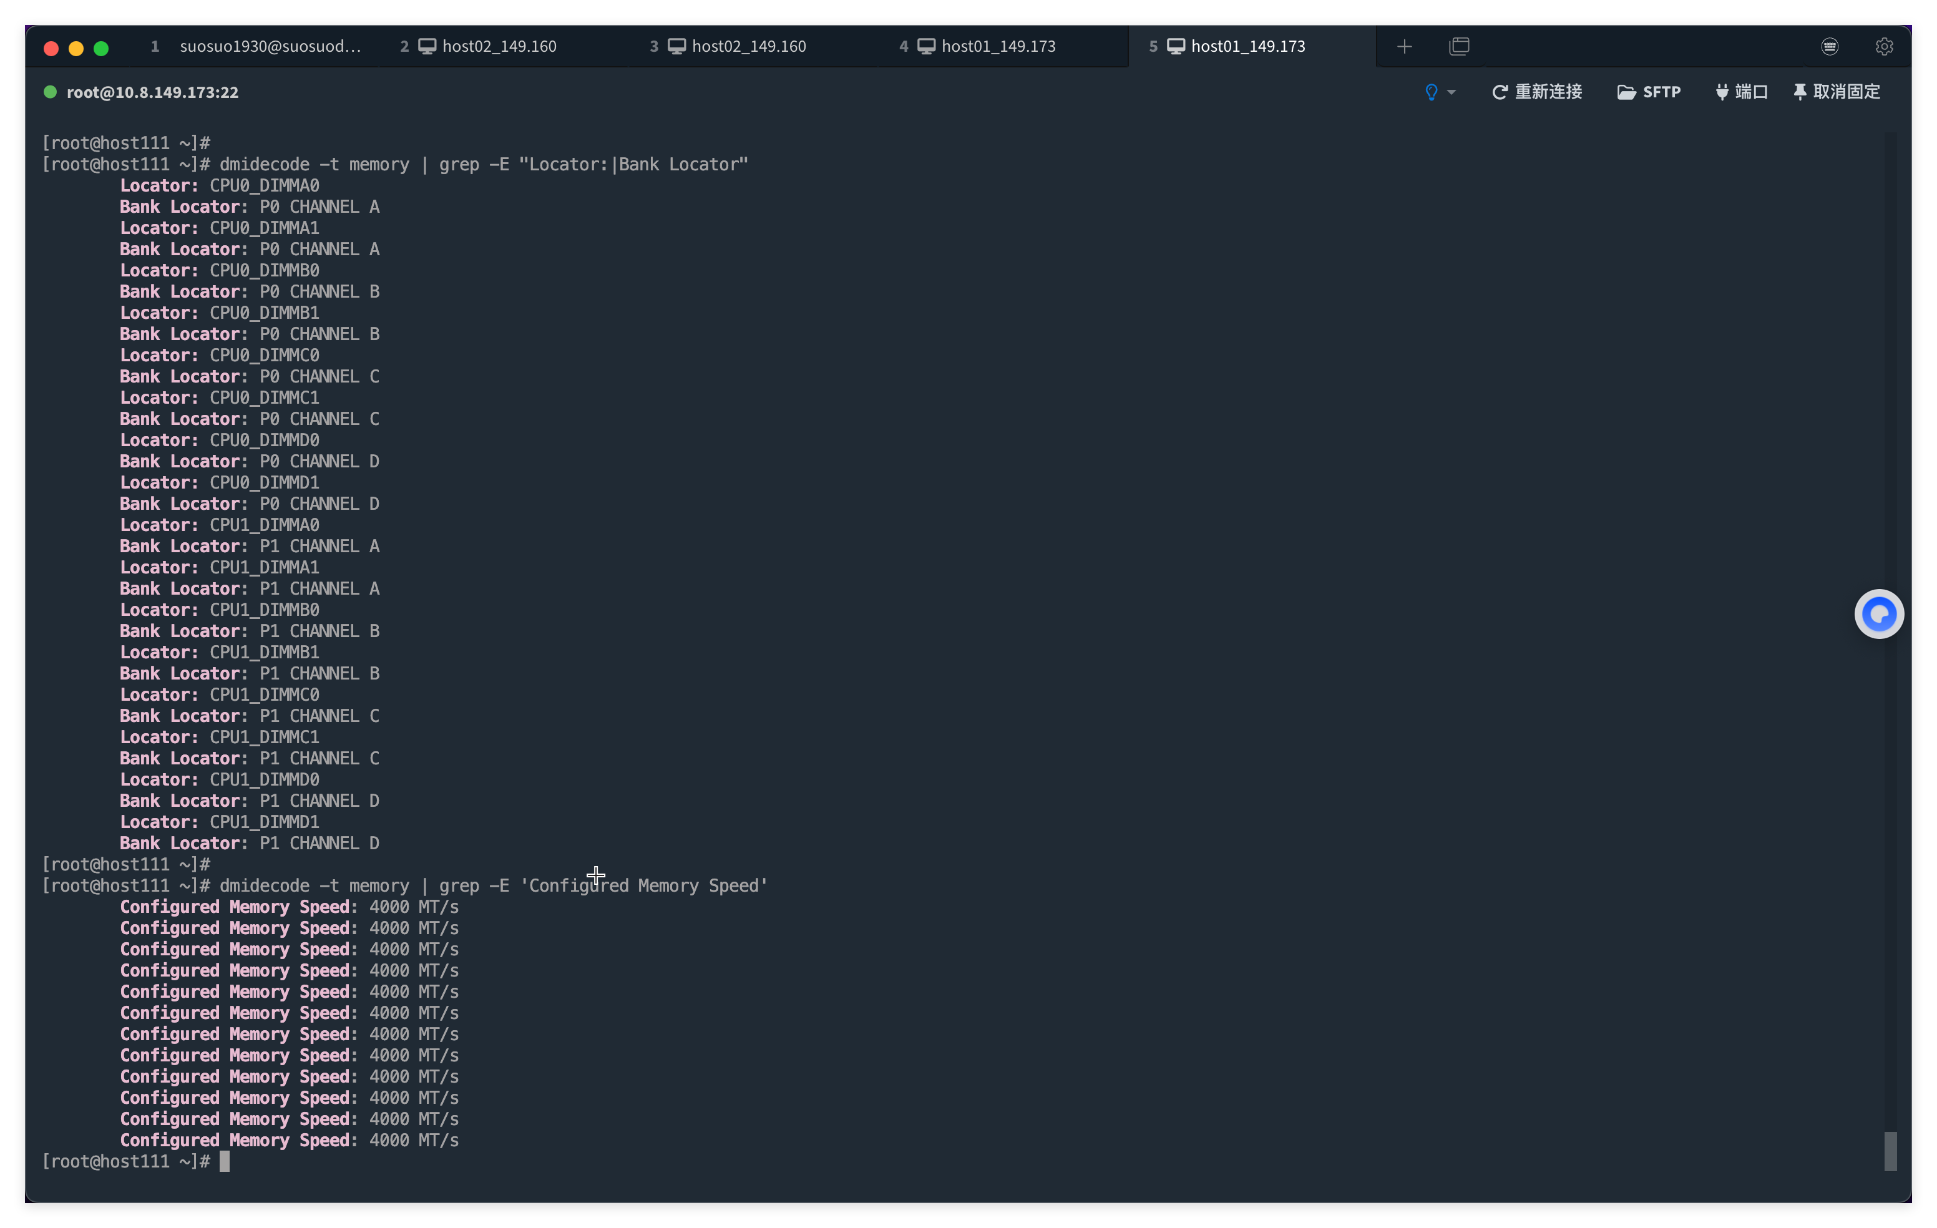Click the terminal vertical scrollbar thumb
1937x1228 pixels.
tap(1890, 1152)
